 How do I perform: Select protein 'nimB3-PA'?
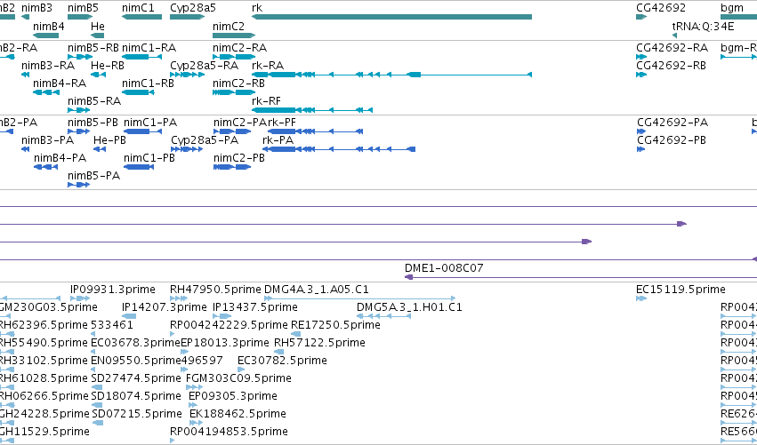click(25, 149)
